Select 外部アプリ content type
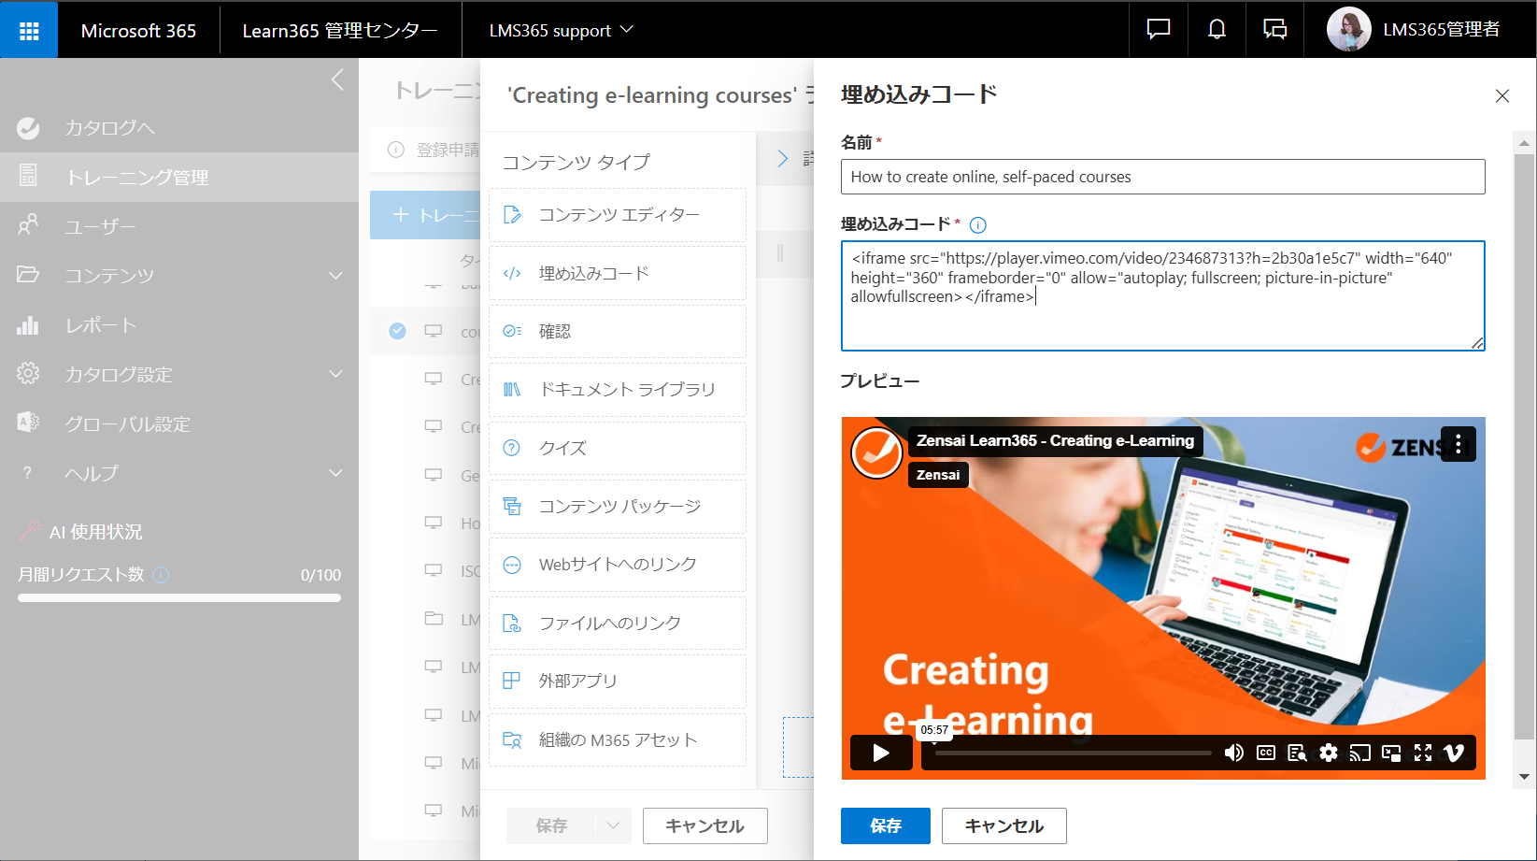Image resolution: width=1537 pixels, height=861 pixels. coord(618,682)
